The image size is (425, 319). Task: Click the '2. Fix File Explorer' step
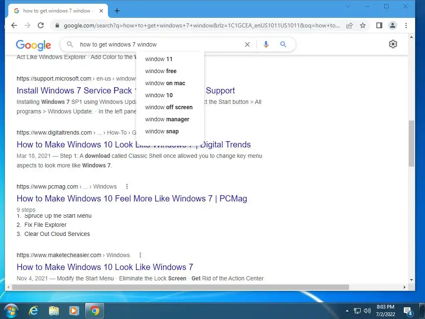42,225
